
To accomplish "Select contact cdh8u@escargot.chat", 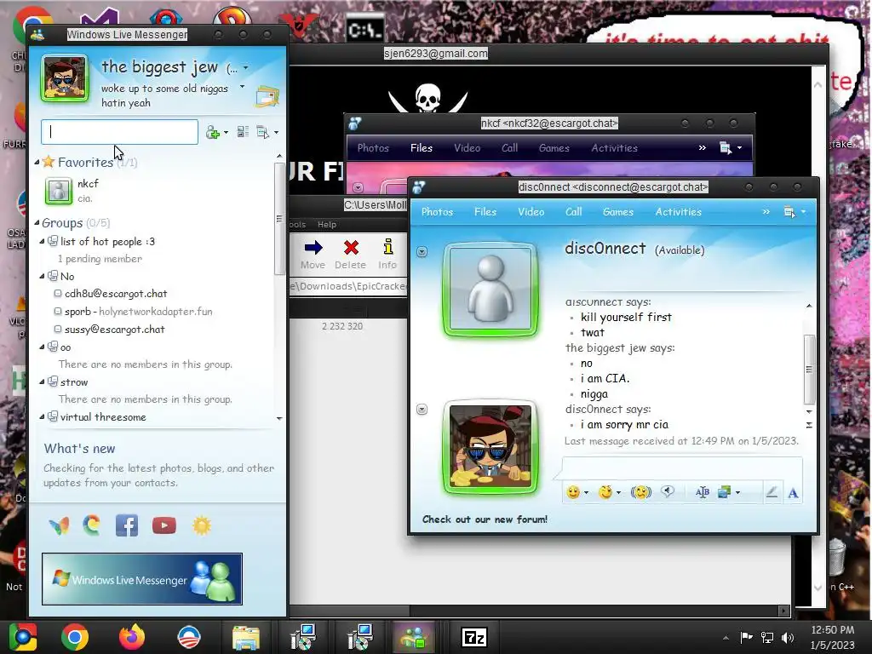I will coord(115,294).
